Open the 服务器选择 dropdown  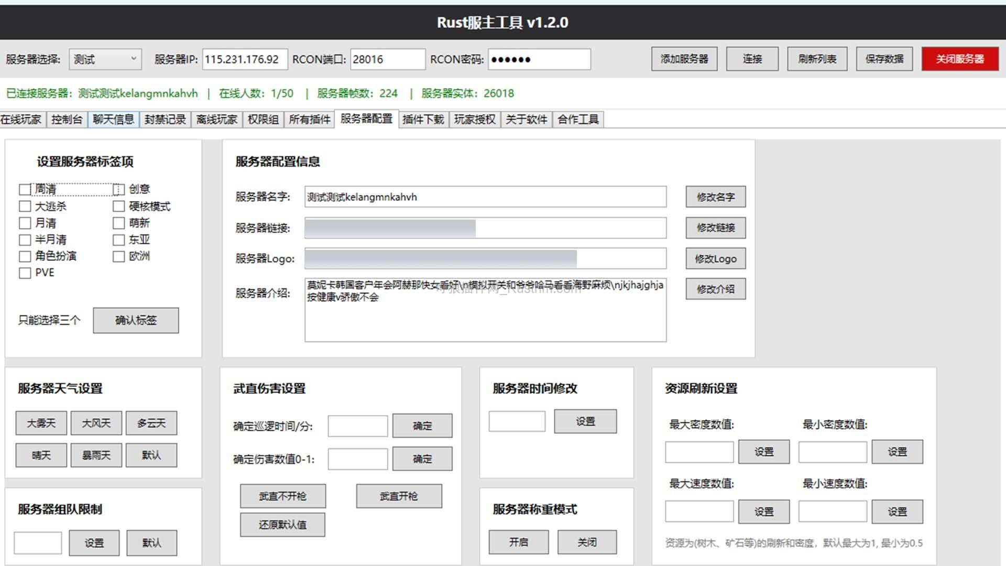[104, 59]
